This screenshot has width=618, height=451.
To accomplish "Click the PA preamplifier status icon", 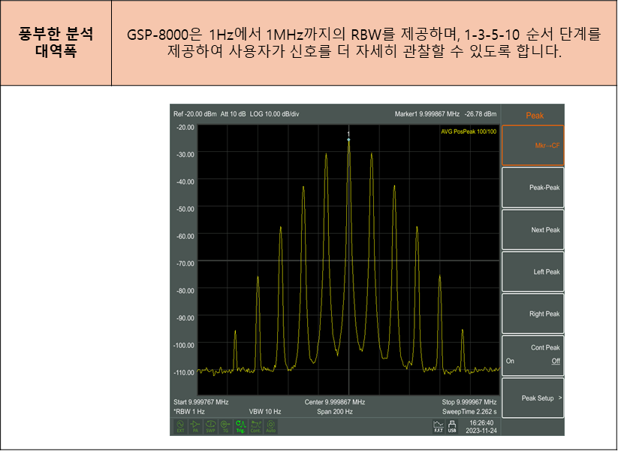I will click(195, 426).
